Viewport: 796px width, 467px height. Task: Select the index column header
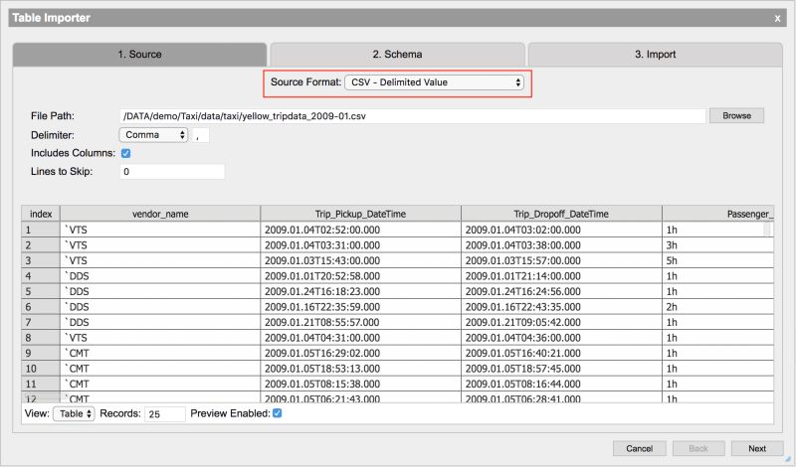(x=41, y=214)
